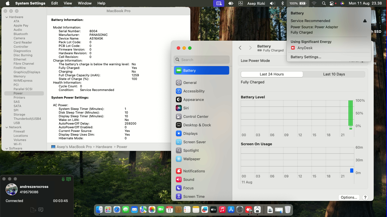Viewport: 387px width, 217px height.
Task: Select Last 24 Hours segment
Action: [x=272, y=74]
